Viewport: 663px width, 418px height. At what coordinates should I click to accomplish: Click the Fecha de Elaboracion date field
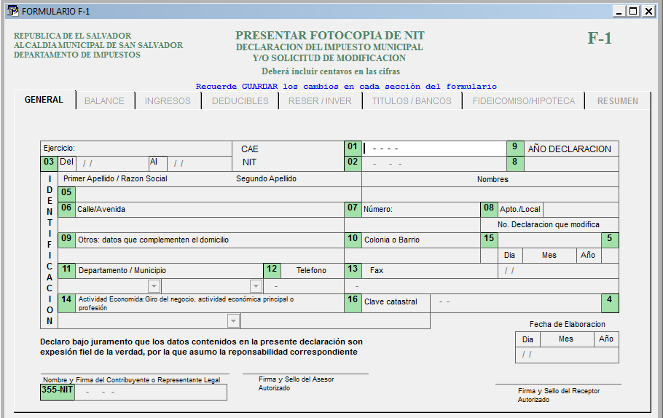point(566,355)
